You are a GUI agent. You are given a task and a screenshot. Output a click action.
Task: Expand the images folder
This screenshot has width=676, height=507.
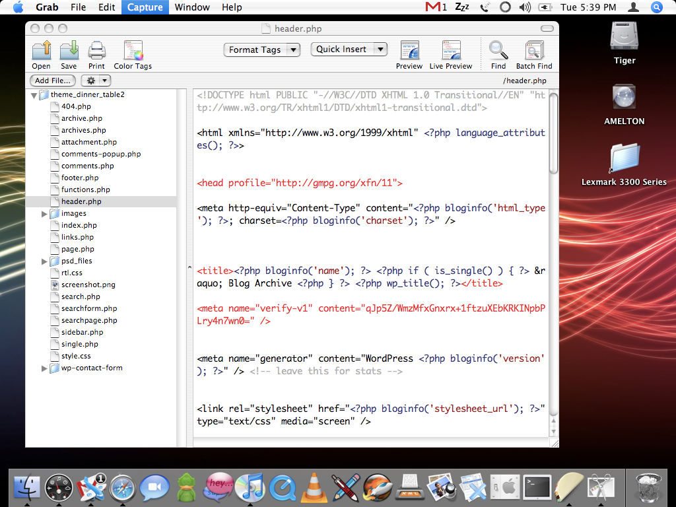[44, 214]
